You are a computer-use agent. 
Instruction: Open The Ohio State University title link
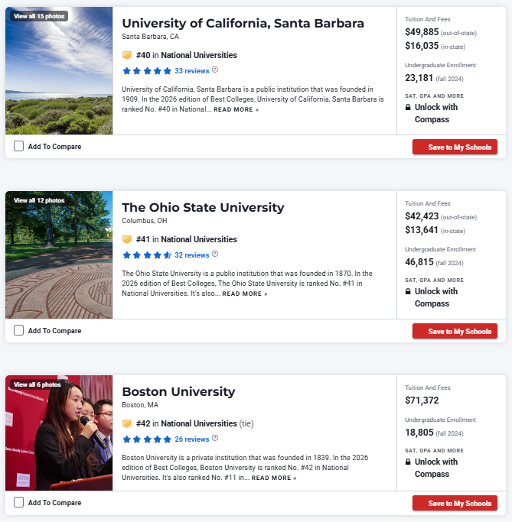203,207
